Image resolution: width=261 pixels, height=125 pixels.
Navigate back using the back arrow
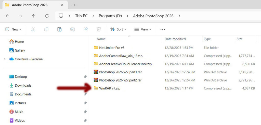click(x=7, y=16)
